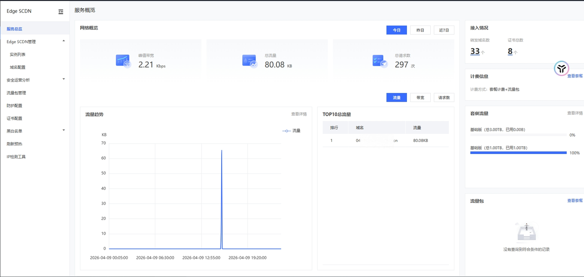
Task: Select the 今日 time range
Action: click(x=396, y=30)
